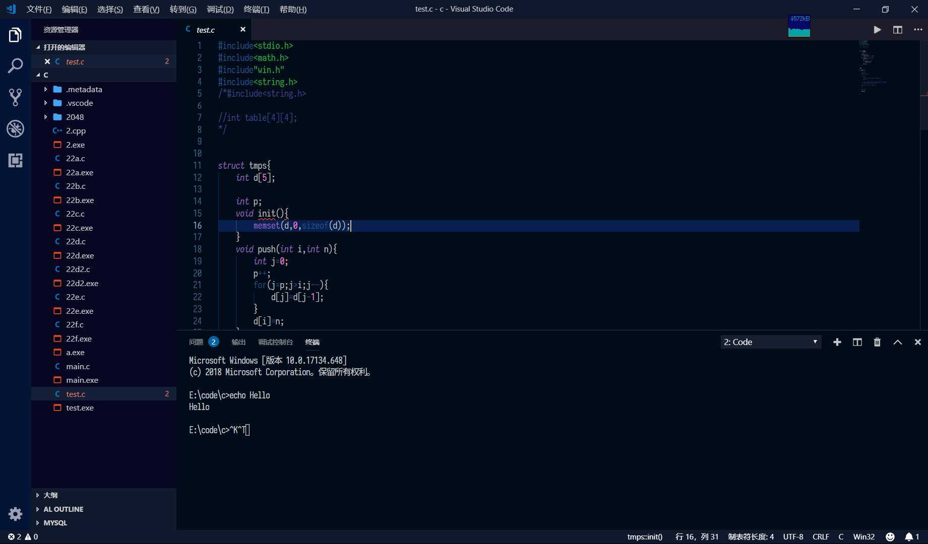Expand the MYSQL section
Image resolution: width=928 pixels, height=544 pixels.
pyautogui.click(x=55, y=523)
